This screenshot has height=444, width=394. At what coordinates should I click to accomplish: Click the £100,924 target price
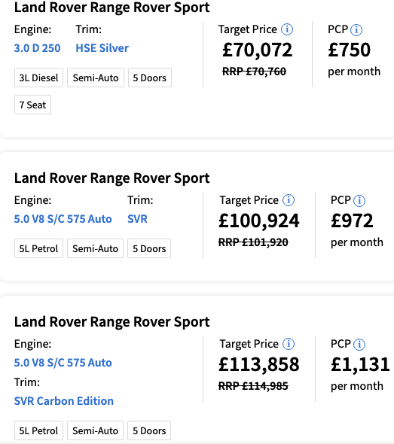[259, 220]
